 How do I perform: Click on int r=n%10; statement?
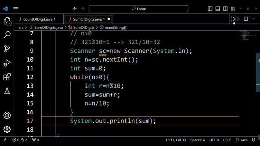(x=104, y=86)
